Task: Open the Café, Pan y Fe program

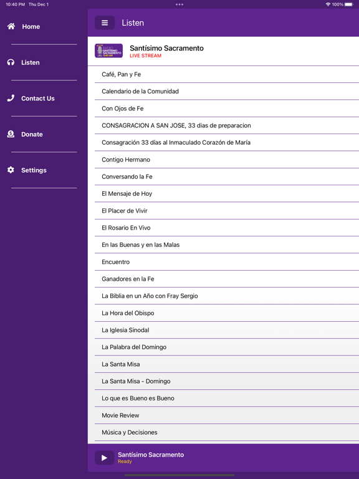Action: (227, 74)
